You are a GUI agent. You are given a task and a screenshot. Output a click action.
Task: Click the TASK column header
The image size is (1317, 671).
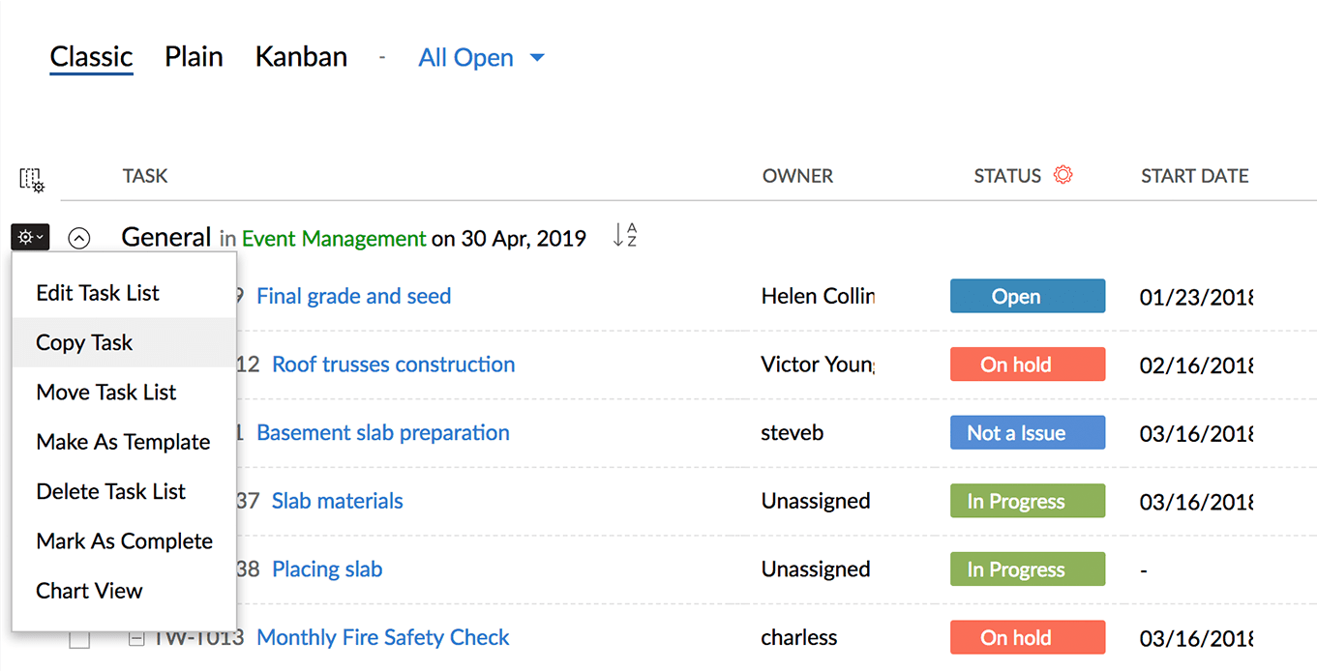pos(145,176)
